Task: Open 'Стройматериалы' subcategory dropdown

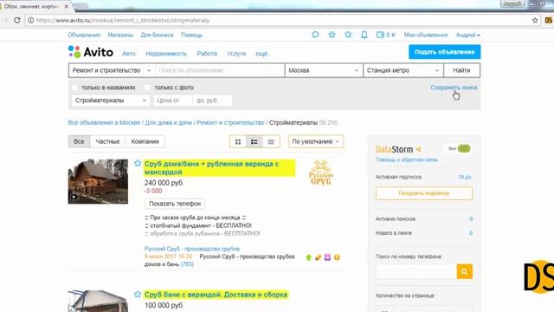Action: (x=110, y=101)
